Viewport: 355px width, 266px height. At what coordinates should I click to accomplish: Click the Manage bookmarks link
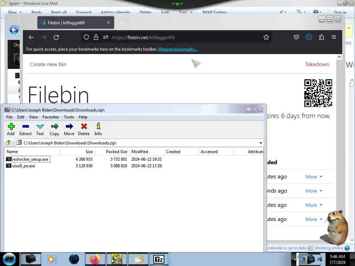[178, 49]
